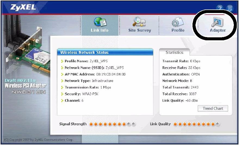Click Link Quality -60 dBm value
This screenshot has height=145, width=239.
point(192,101)
